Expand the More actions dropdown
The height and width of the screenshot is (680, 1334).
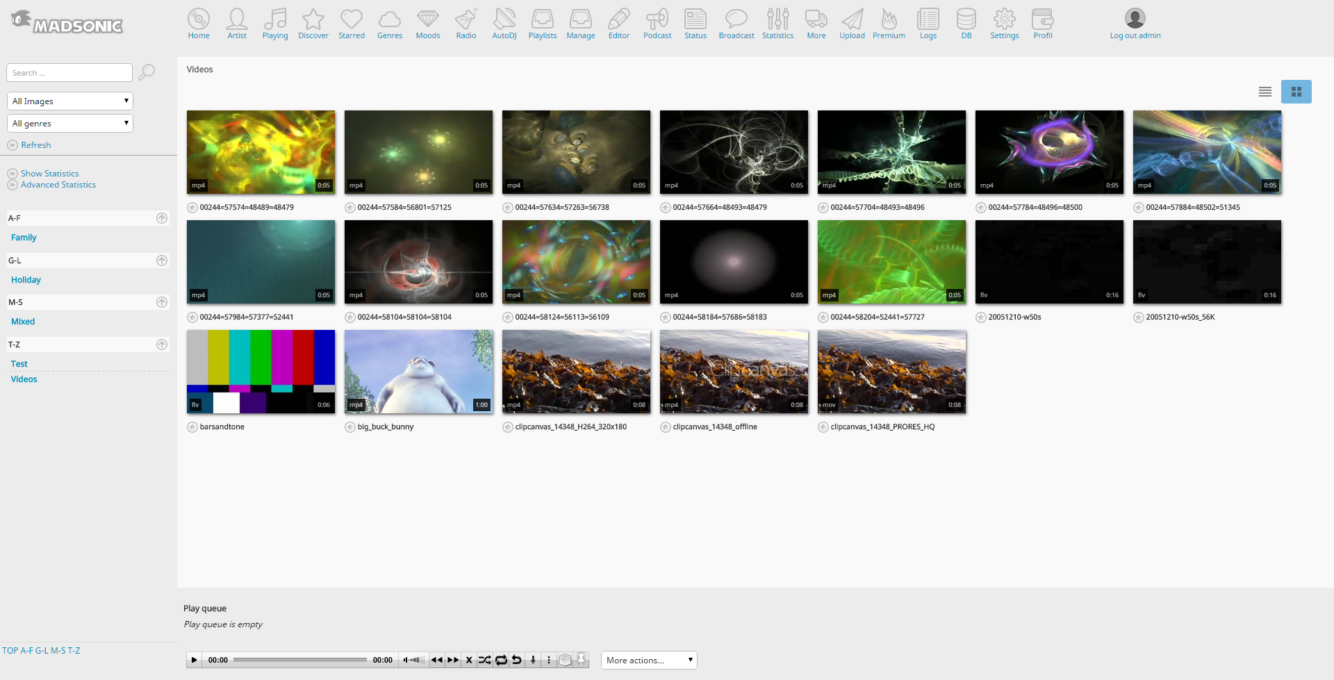(648, 661)
